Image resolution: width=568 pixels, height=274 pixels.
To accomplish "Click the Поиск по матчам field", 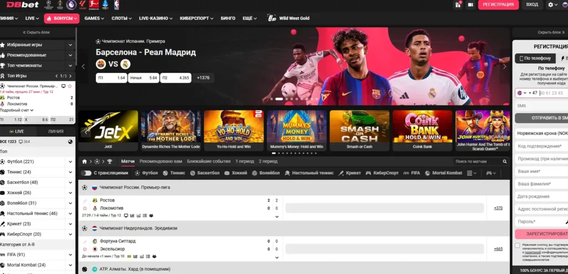I will pos(478,161).
